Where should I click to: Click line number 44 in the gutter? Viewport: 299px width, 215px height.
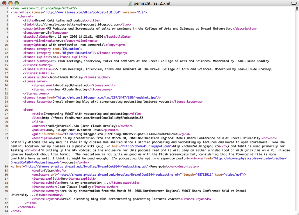(x=6, y=211)
